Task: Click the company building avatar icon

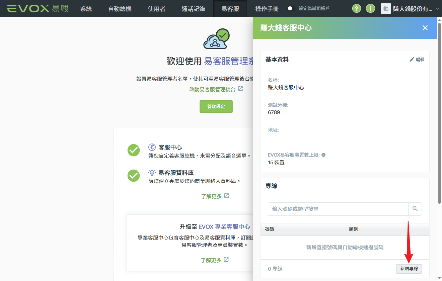Action: [386, 8]
